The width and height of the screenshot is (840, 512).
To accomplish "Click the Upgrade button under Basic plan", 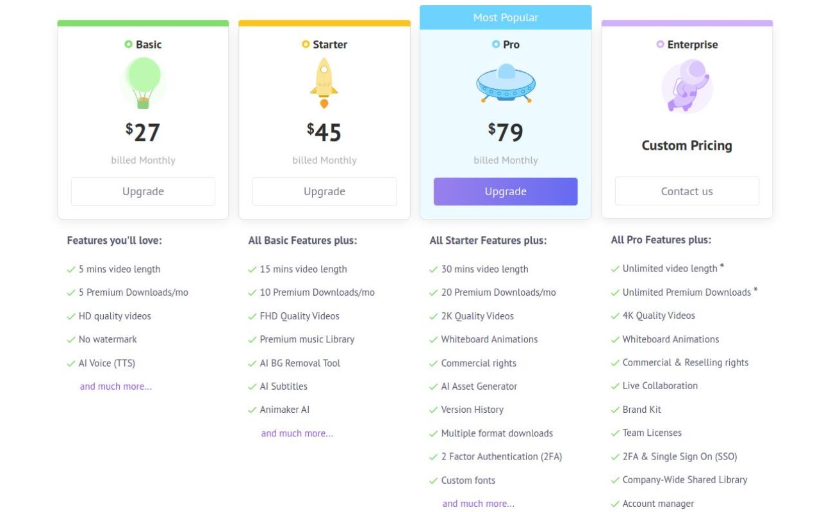I will (143, 191).
